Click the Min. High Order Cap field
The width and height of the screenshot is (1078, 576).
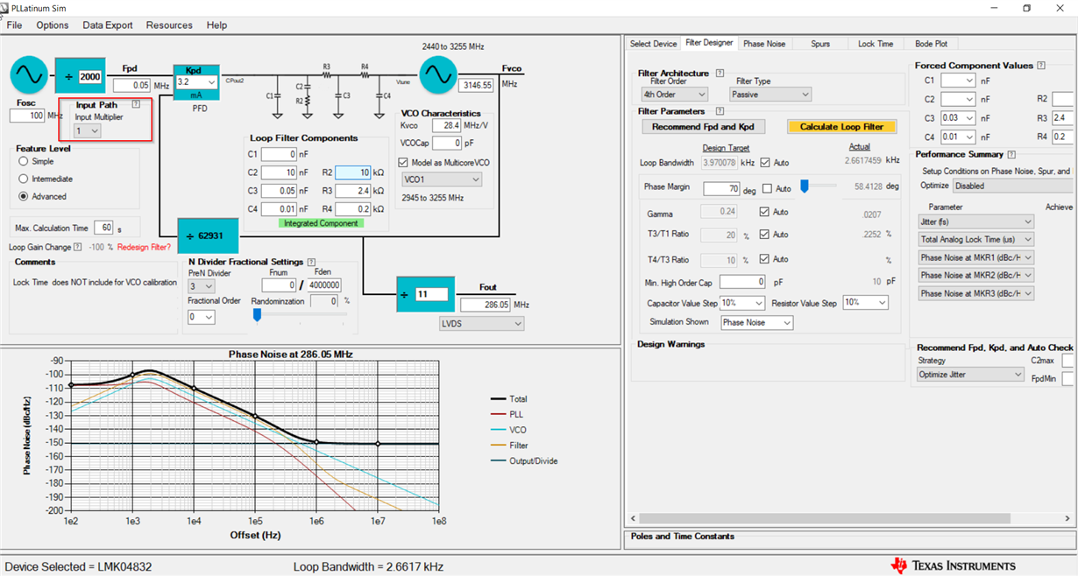click(x=742, y=282)
